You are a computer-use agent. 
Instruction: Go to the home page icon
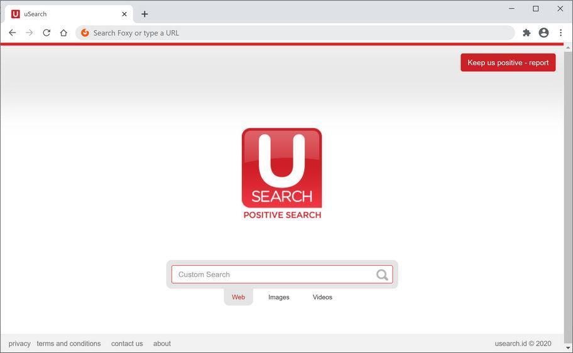pyautogui.click(x=63, y=33)
